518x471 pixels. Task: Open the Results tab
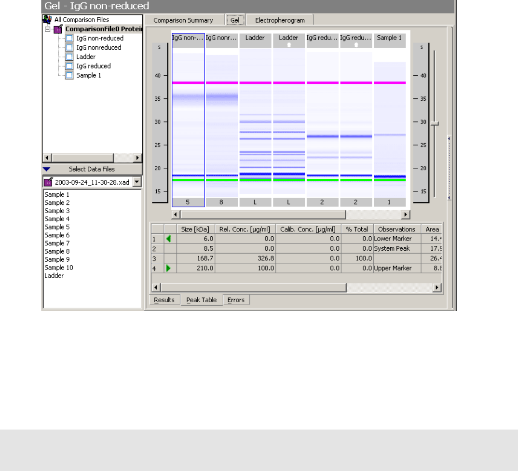pos(164,300)
